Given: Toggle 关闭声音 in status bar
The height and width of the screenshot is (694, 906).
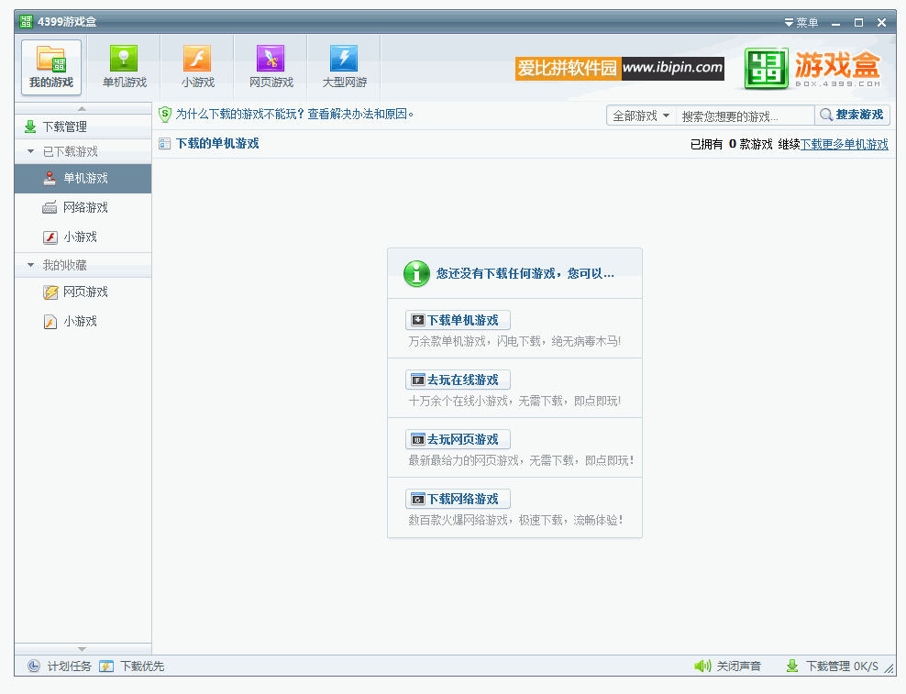Looking at the screenshot, I should click(739, 666).
